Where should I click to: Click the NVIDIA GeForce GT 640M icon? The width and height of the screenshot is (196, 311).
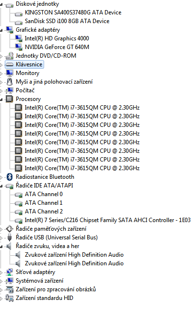pos(19,47)
